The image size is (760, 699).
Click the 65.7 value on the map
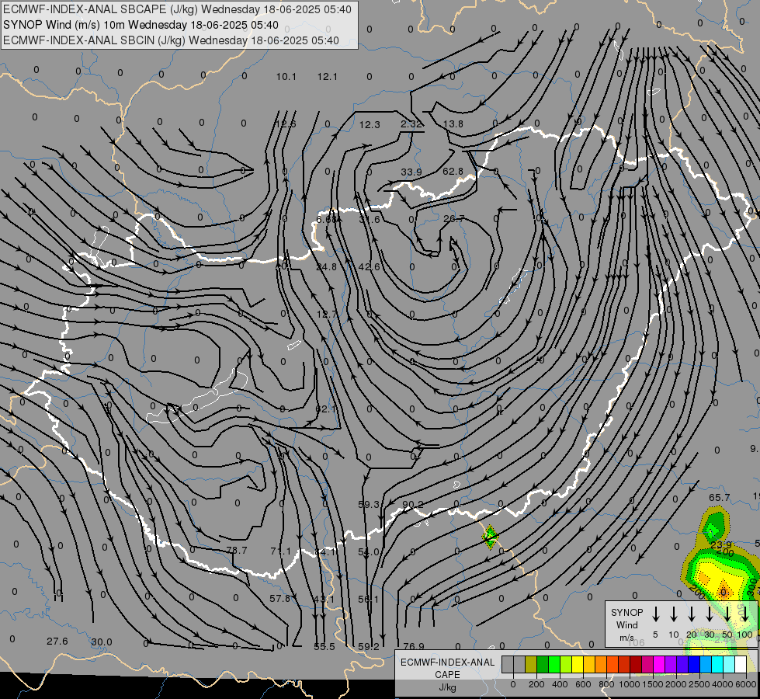click(720, 498)
